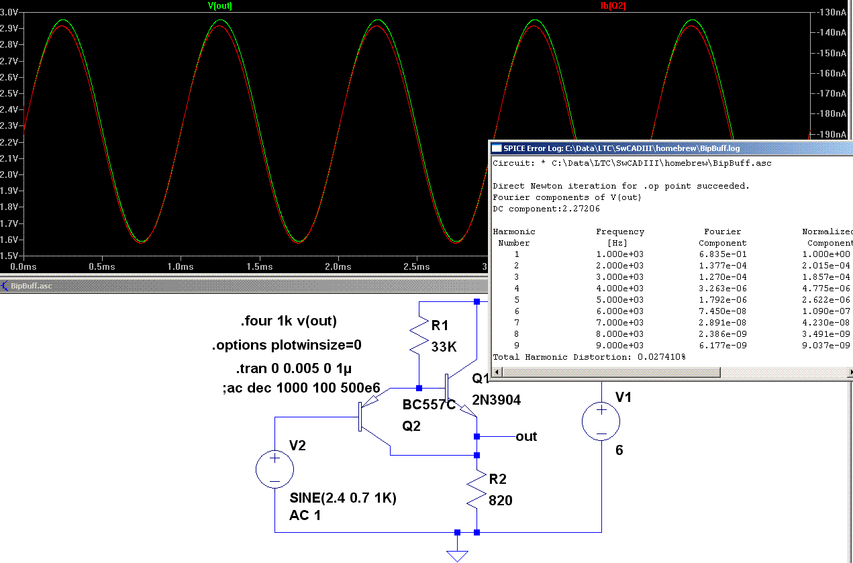
Task: Select the ground symbol in the schematic
Action: [457, 554]
